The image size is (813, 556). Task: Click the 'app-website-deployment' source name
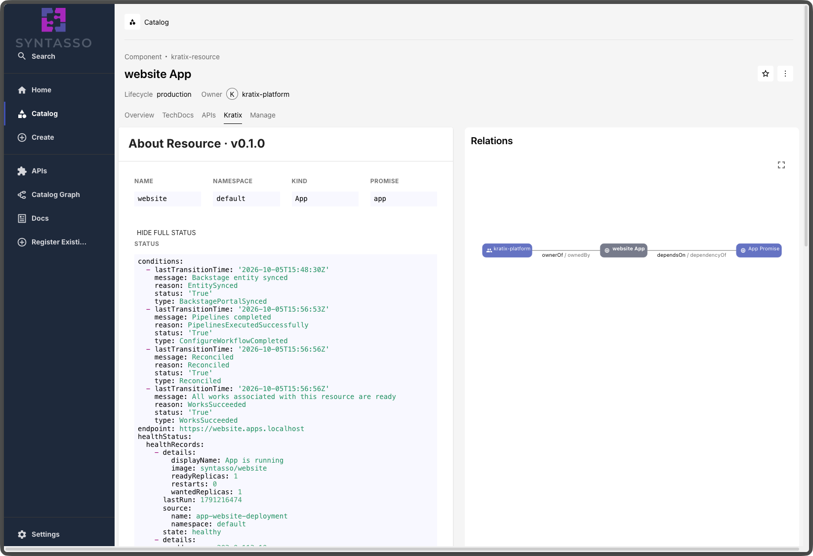click(242, 516)
